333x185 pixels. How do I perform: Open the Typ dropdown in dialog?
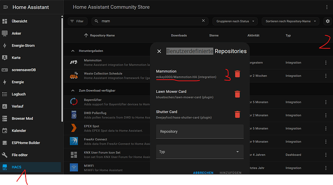200,152
